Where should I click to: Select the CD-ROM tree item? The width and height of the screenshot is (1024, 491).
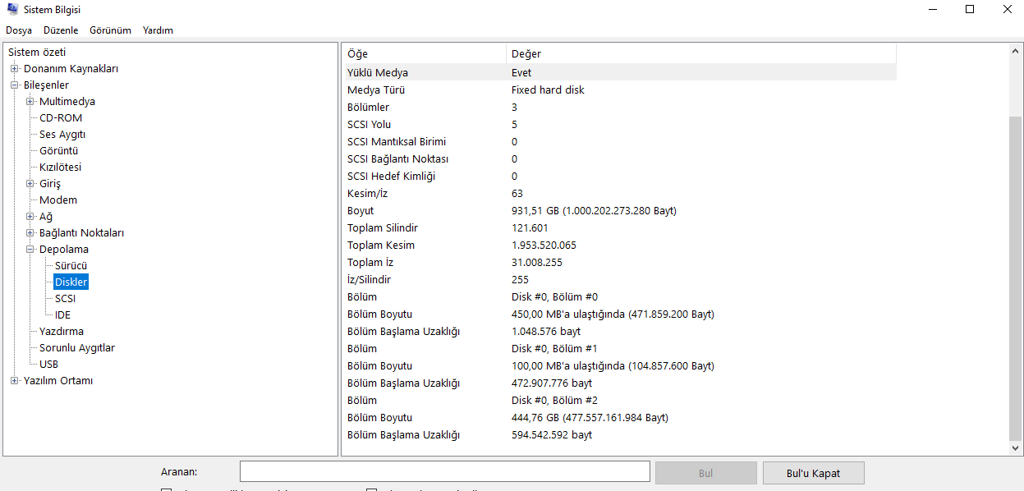pyautogui.click(x=61, y=118)
